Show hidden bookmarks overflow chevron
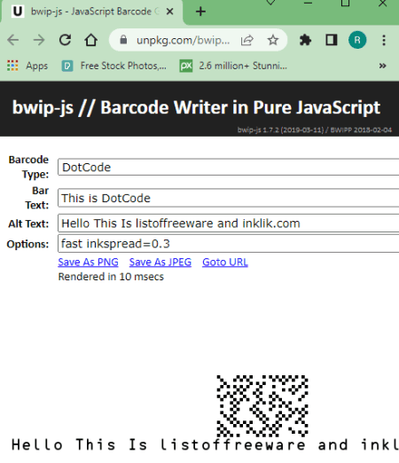Image resolution: width=399 pixels, height=463 pixels. 382,66
